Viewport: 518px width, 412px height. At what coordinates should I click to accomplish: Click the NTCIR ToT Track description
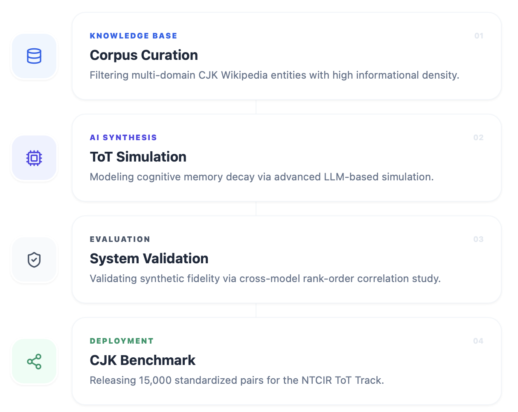click(x=237, y=380)
